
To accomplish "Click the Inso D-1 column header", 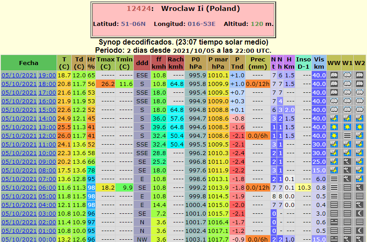I will pyautogui.click(x=304, y=63).
